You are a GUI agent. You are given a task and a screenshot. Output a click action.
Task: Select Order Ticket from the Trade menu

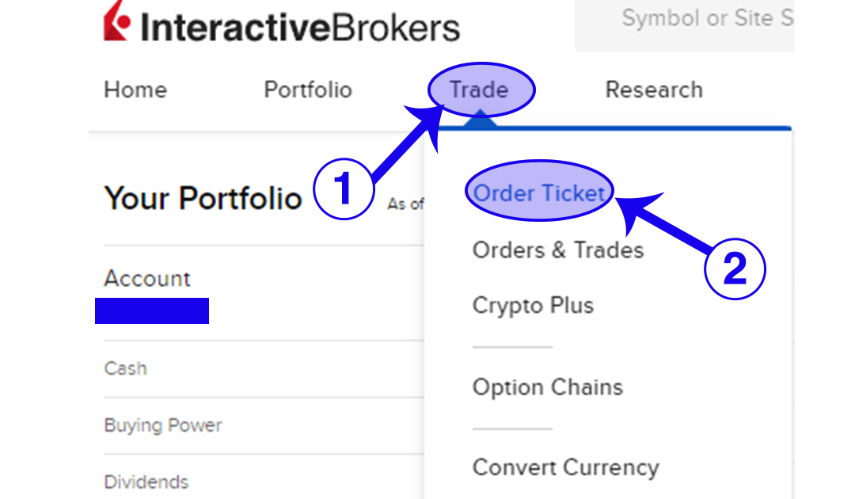(539, 193)
